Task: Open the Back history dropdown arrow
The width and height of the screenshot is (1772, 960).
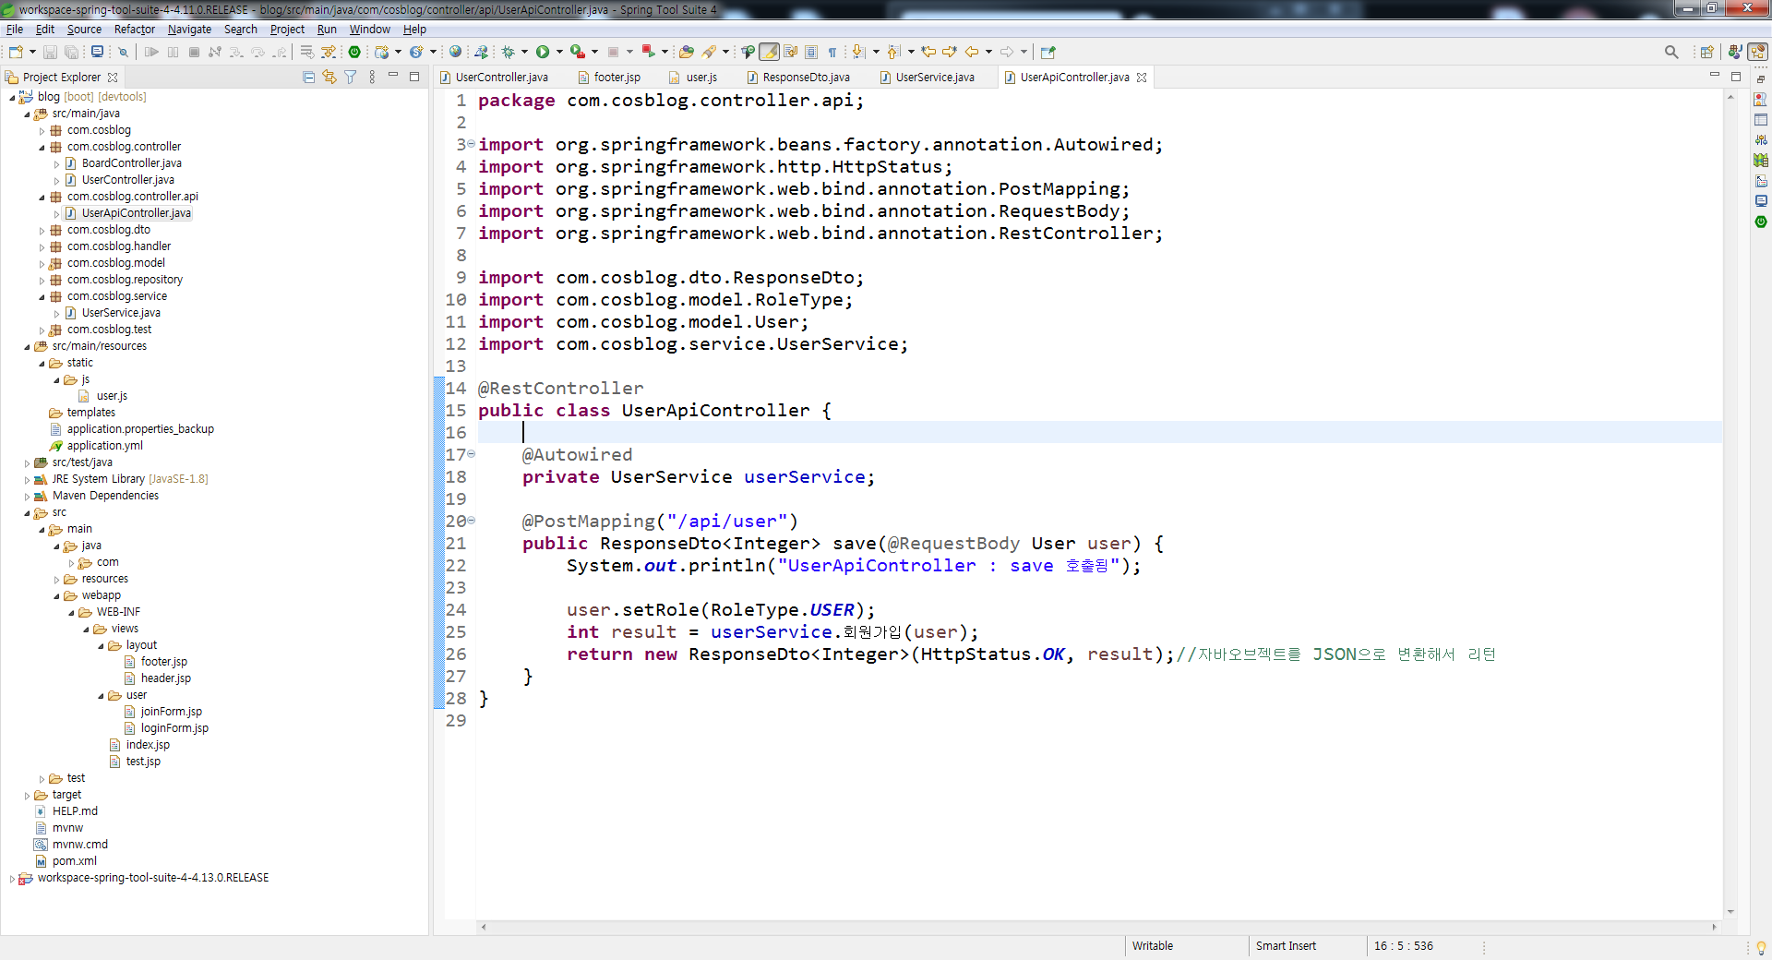Action: coord(988,52)
